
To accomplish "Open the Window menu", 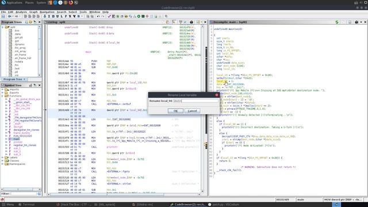I will click(x=94, y=12).
